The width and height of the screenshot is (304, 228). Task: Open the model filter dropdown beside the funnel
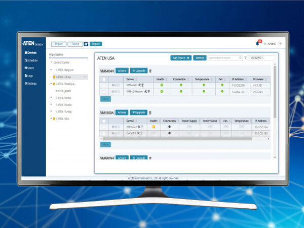[261, 58]
